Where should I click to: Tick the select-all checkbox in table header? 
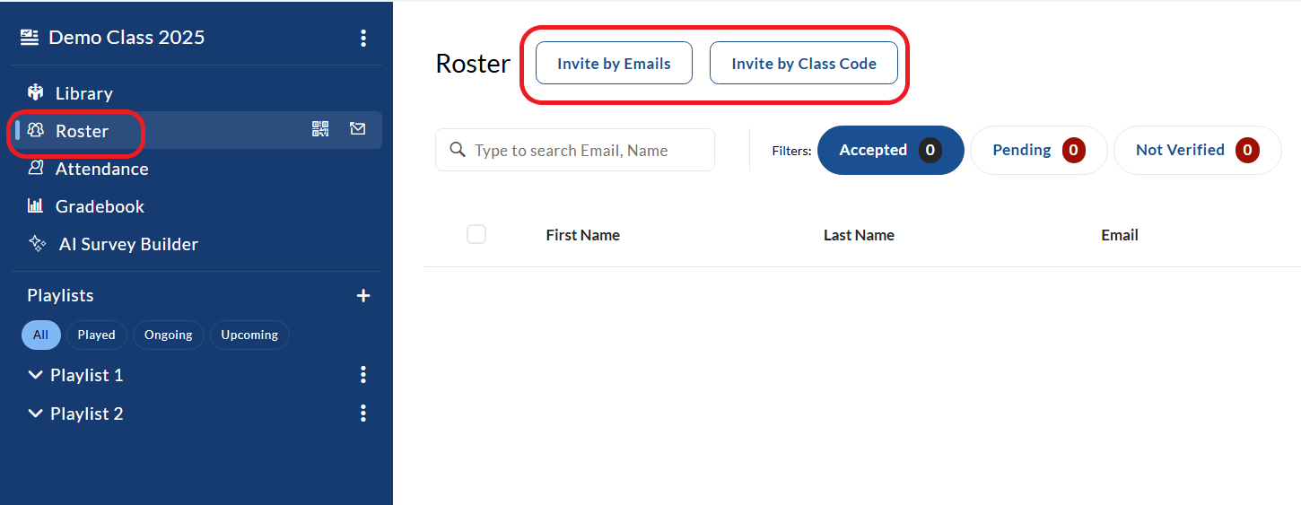pyautogui.click(x=476, y=234)
